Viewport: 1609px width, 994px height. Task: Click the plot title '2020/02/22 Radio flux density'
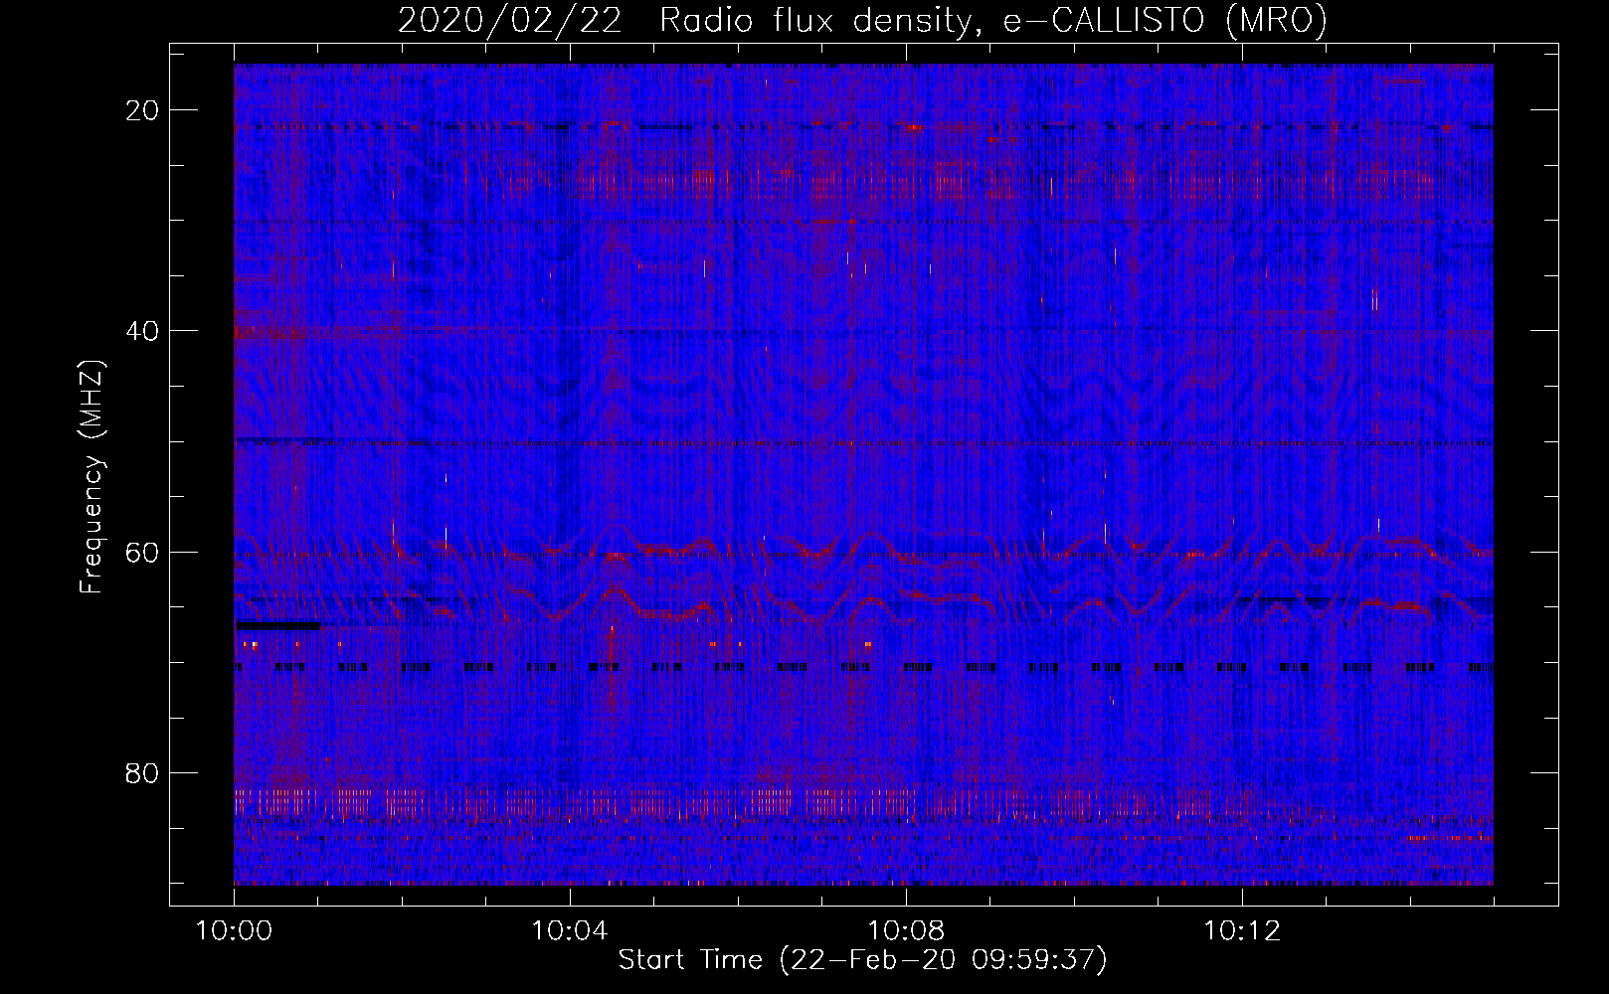(862, 21)
